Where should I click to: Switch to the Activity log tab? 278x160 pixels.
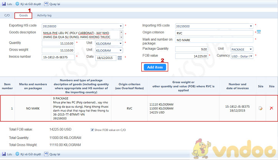[44, 15]
